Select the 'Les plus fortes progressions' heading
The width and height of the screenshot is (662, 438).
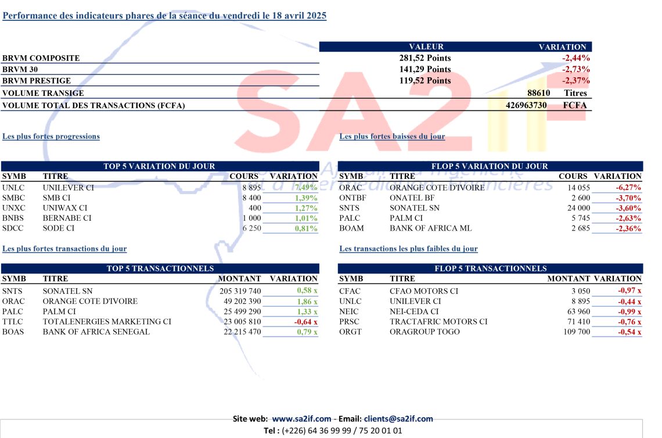point(51,137)
